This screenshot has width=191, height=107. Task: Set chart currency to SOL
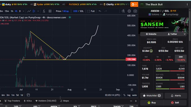coord(82,11)
